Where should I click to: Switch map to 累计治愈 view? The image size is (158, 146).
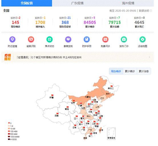tap(144, 71)
